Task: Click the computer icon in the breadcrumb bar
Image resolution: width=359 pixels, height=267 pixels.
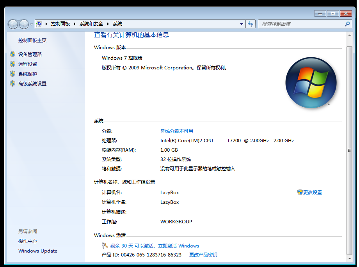Action: point(39,24)
